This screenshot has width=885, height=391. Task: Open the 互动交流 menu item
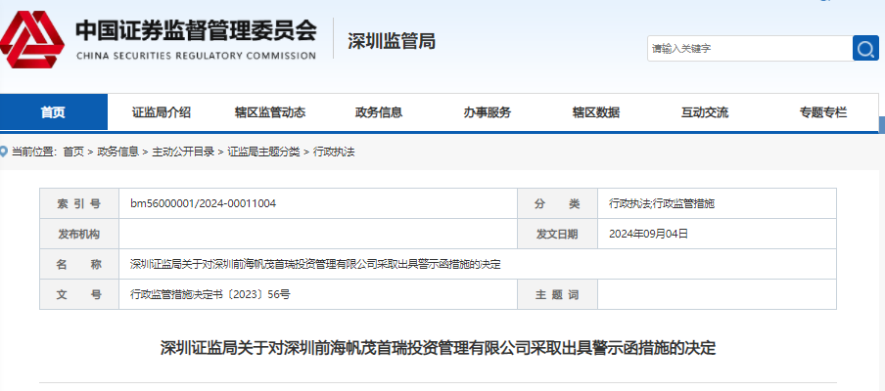coord(705,112)
